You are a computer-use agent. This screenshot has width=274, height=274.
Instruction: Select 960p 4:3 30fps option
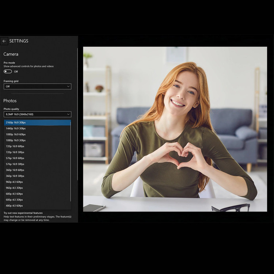pos(37,188)
